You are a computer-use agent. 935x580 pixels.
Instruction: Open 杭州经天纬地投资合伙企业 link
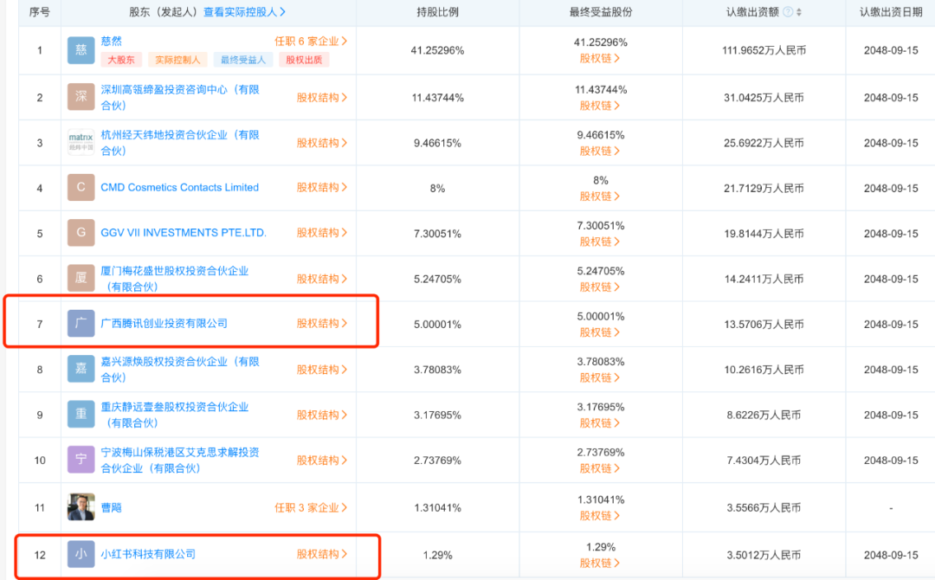(x=180, y=143)
